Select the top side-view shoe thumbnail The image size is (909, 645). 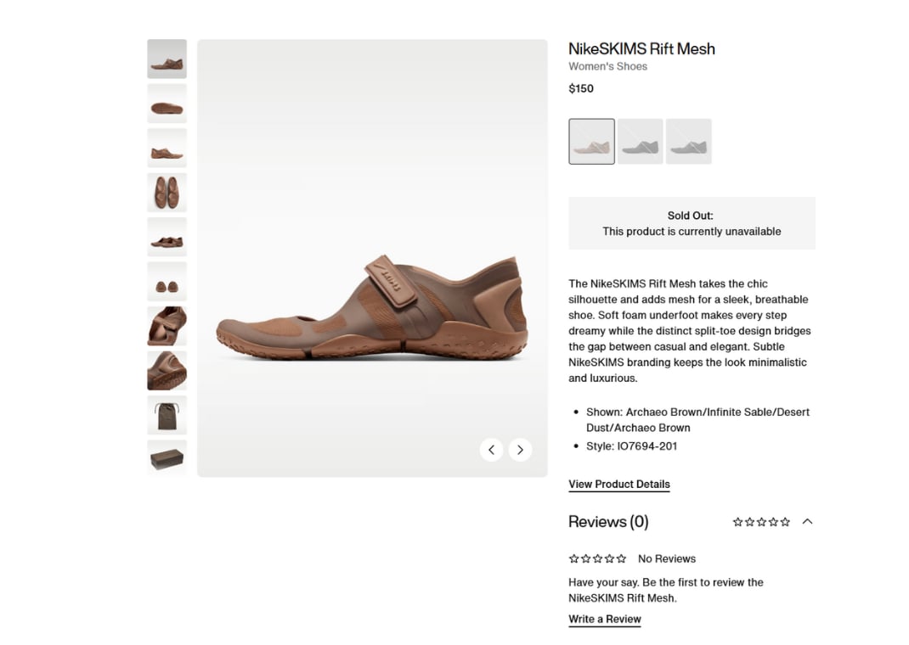[167, 58]
